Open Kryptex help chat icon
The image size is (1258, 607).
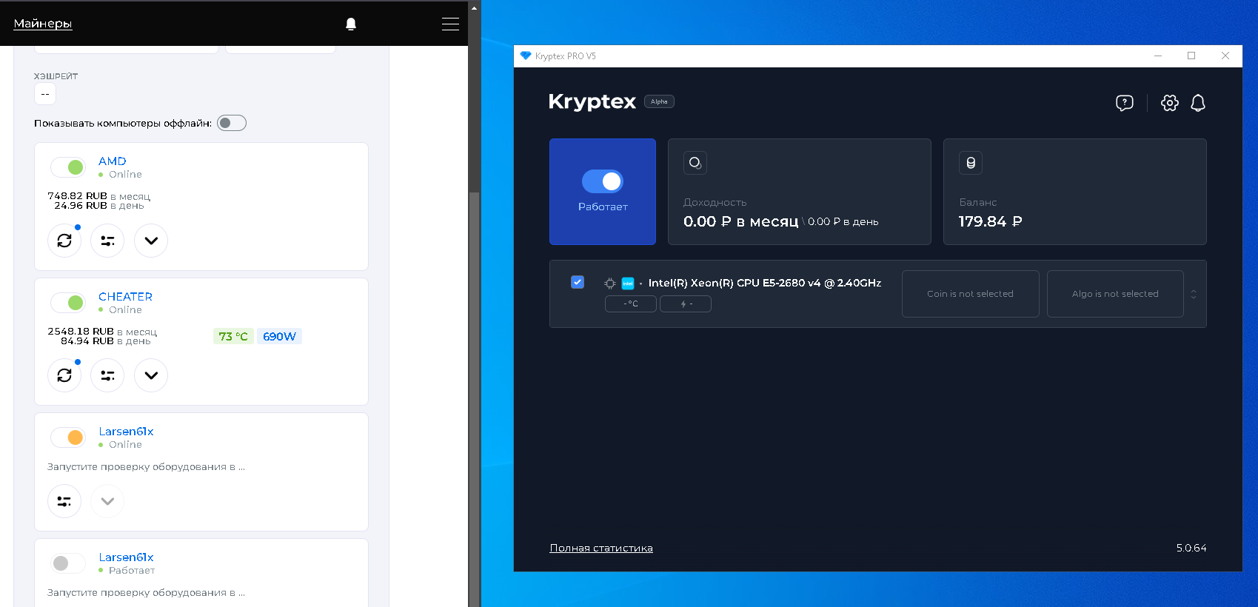[x=1124, y=103]
